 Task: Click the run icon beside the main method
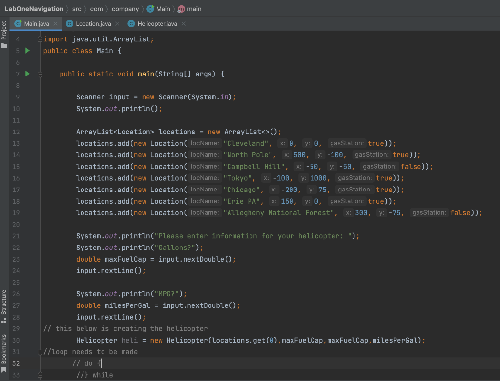tap(27, 74)
